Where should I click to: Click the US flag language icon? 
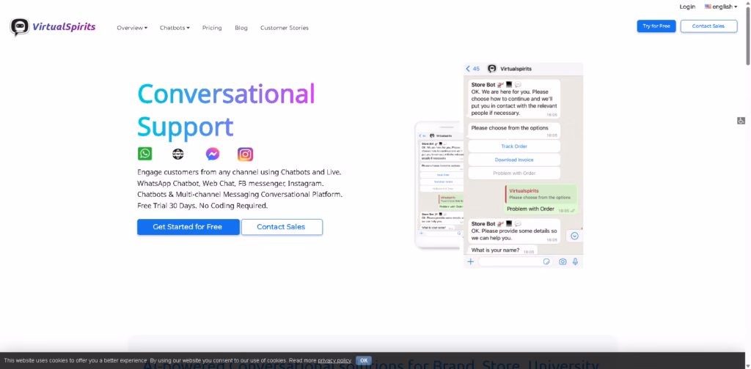708,7
